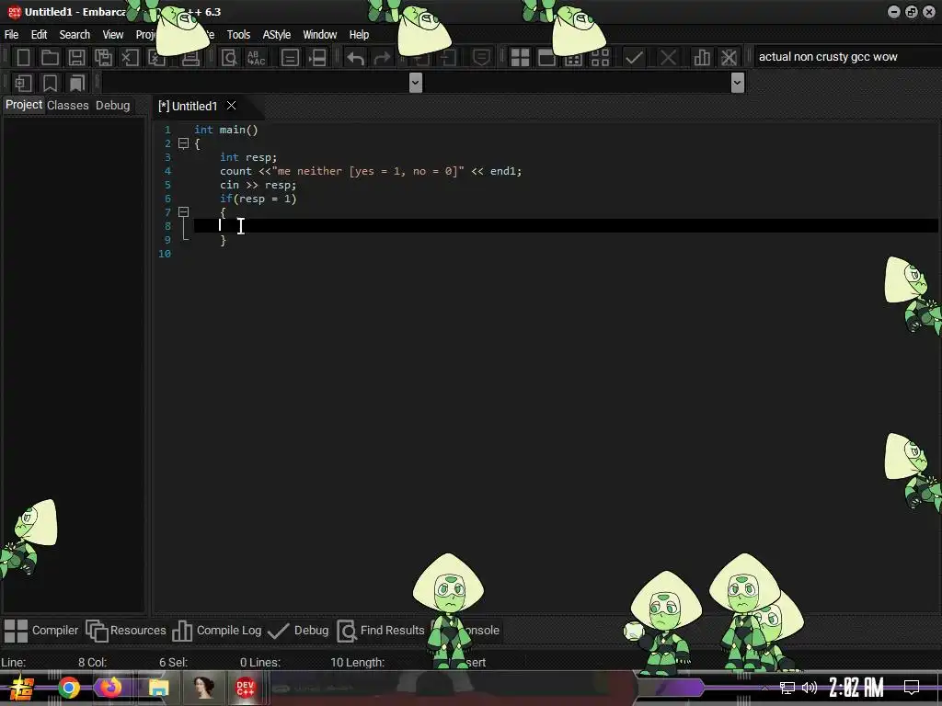942x706 pixels.
Task: Place cursor in 'int main()' line
Action: 226,130
